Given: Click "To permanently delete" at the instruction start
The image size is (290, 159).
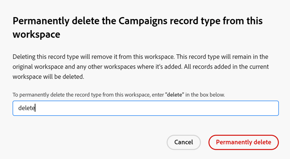Looking at the screenshot, I should 37,95.
